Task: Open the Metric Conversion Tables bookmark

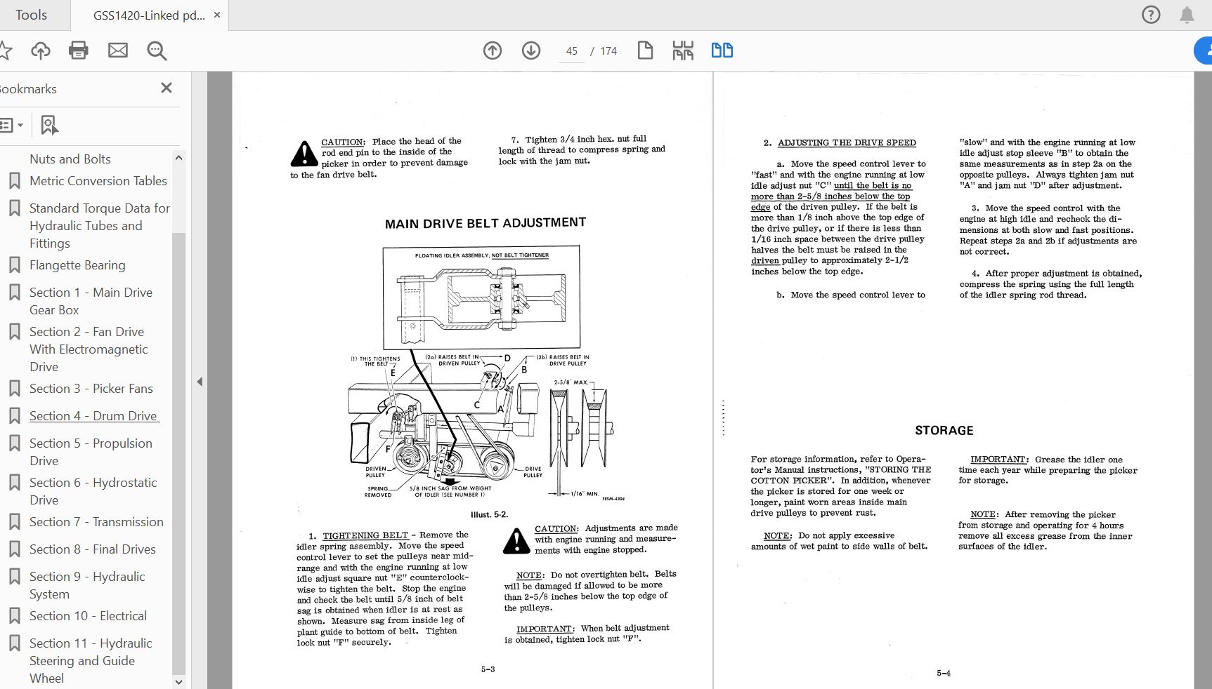Action: [x=98, y=181]
